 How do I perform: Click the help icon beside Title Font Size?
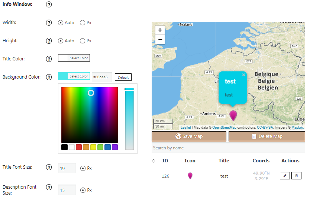click(x=49, y=167)
